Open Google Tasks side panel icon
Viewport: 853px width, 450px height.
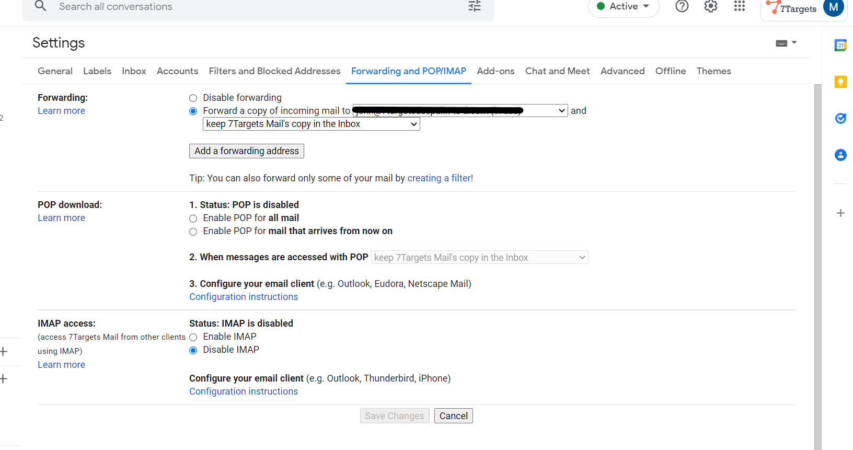click(x=840, y=119)
